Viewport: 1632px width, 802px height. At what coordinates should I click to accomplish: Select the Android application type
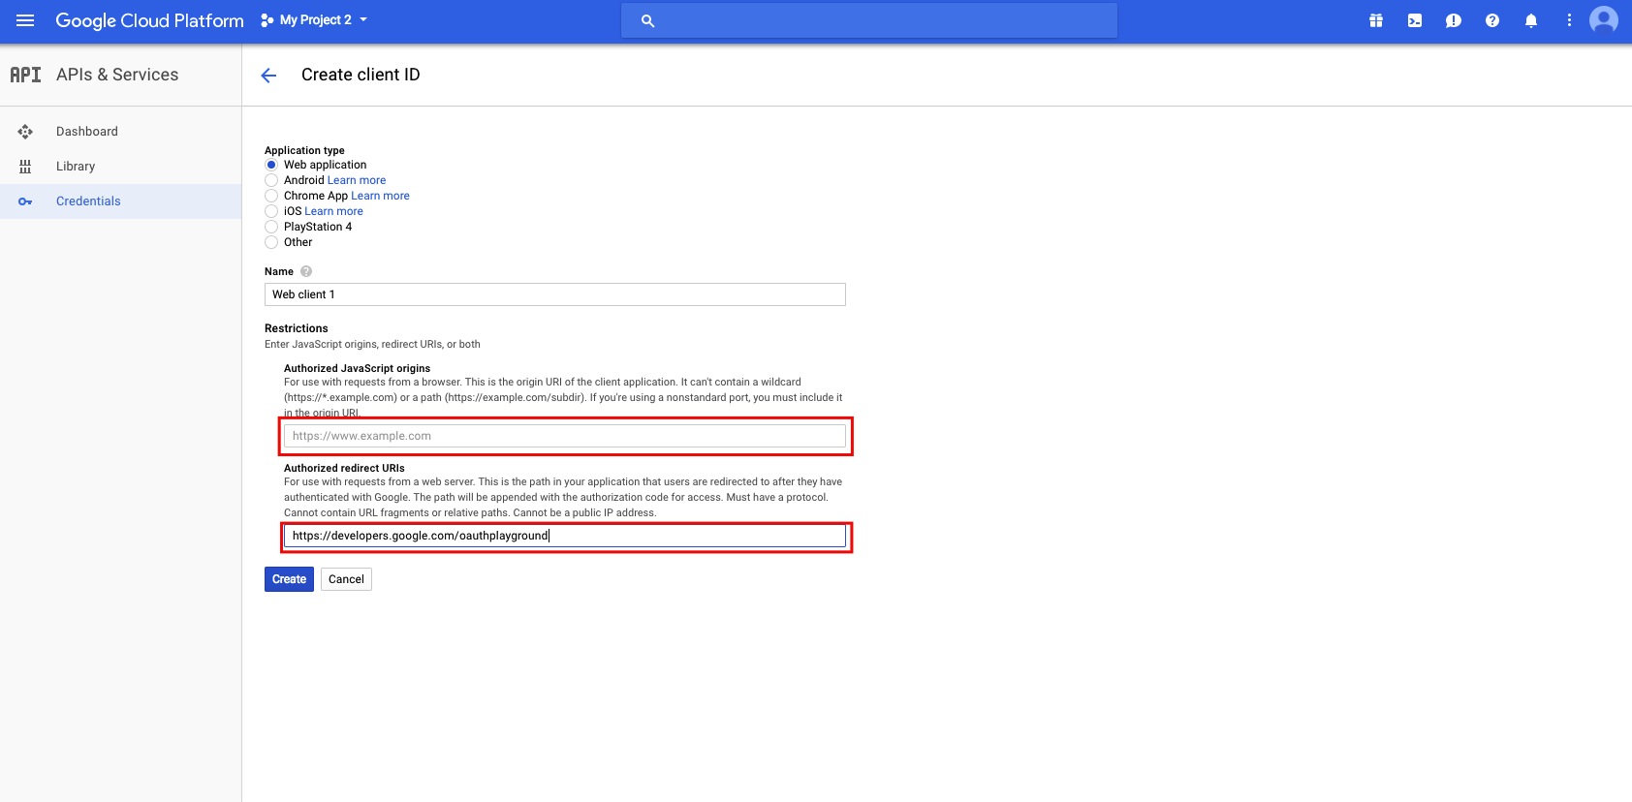click(x=271, y=180)
